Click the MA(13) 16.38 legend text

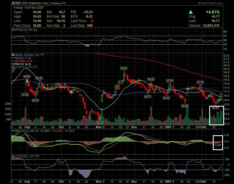(23, 64)
